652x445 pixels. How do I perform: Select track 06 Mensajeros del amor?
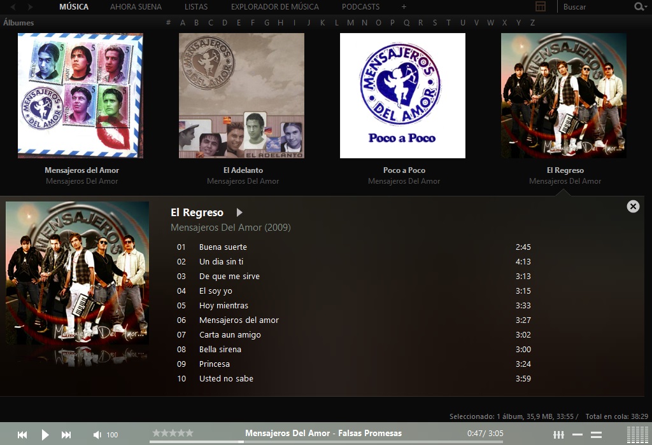point(353,320)
